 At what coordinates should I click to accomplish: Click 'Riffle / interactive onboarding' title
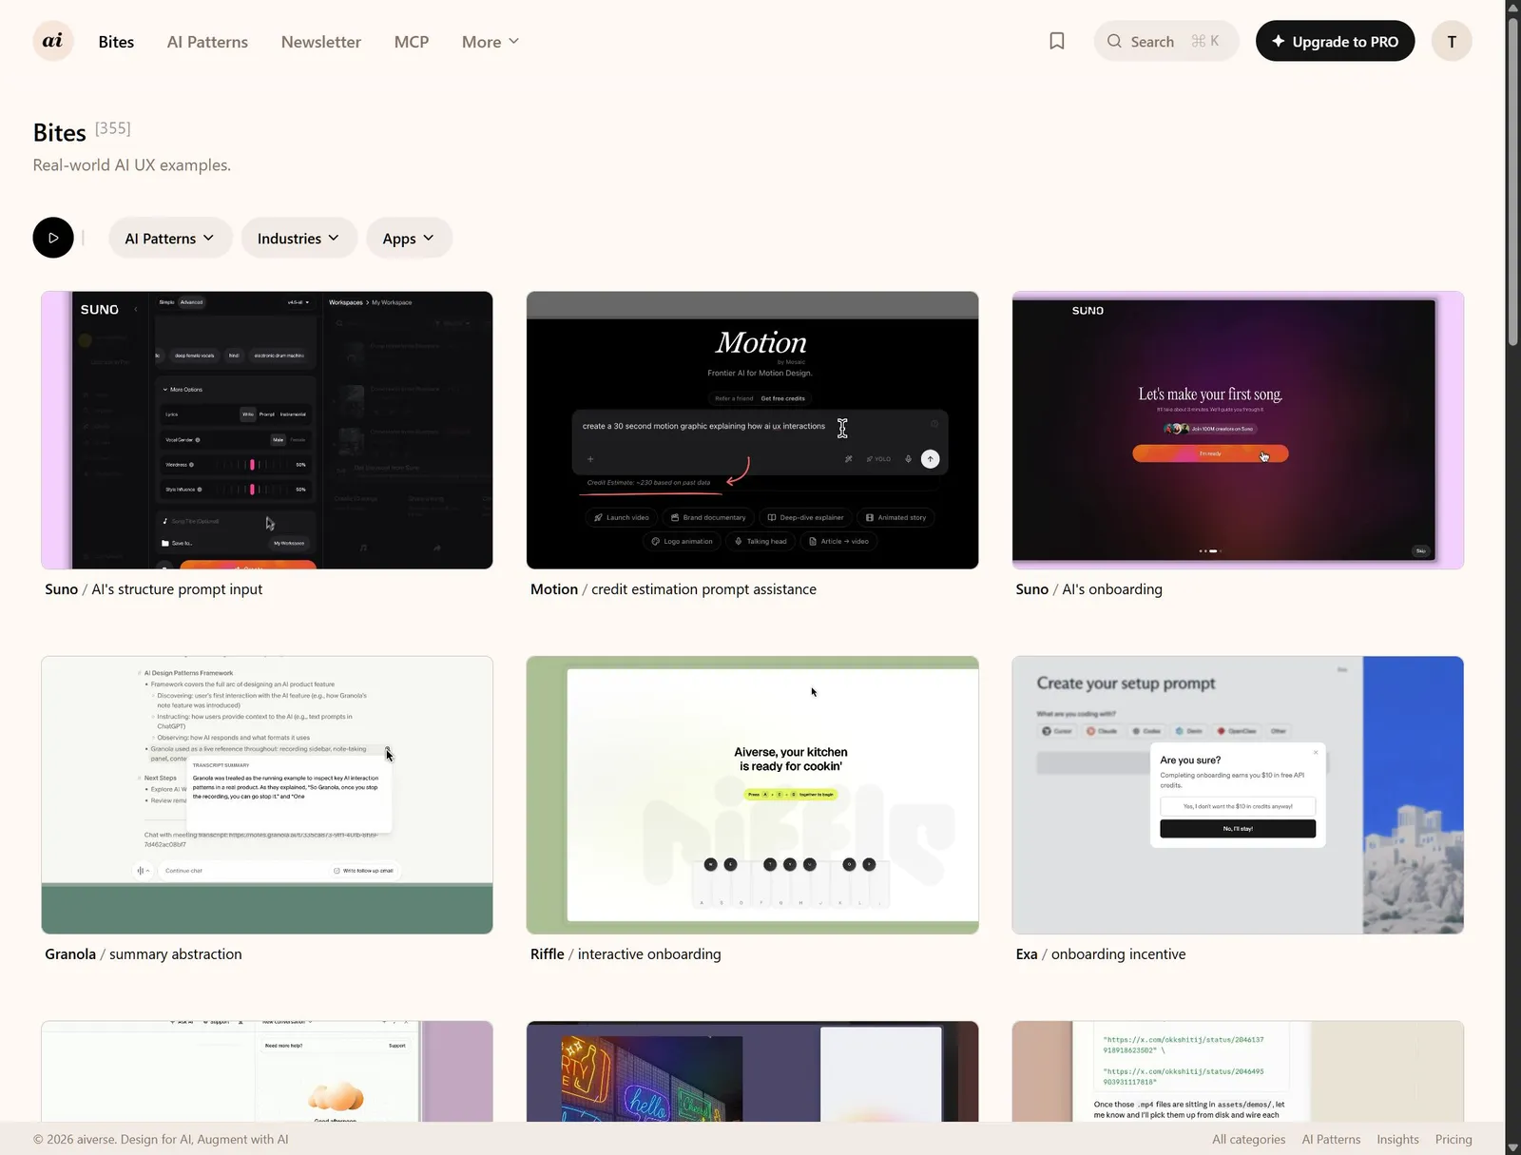tap(626, 954)
